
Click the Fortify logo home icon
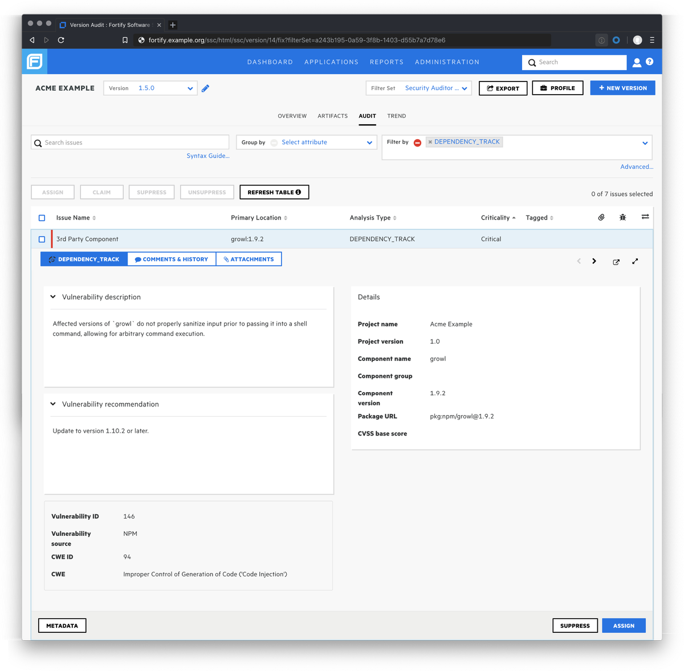coord(35,62)
